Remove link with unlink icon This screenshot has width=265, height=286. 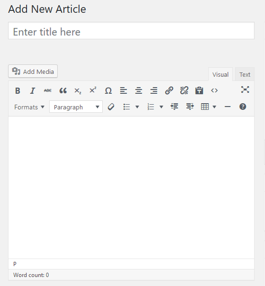coord(184,90)
